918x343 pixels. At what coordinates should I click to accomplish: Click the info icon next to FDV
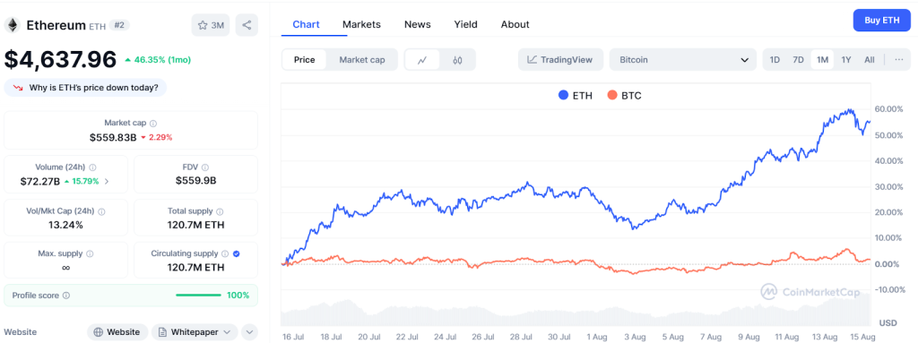coord(205,167)
